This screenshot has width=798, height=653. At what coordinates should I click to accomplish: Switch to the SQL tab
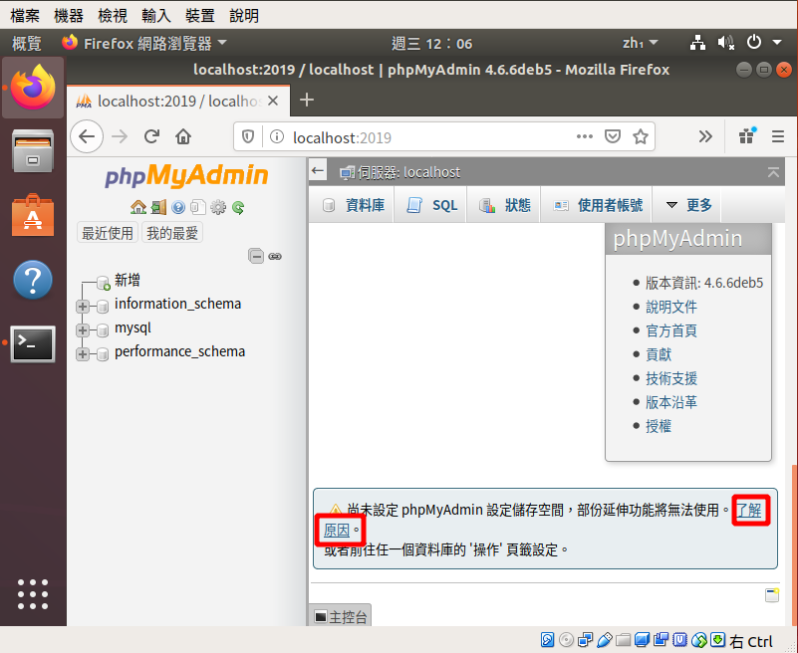[431, 205]
